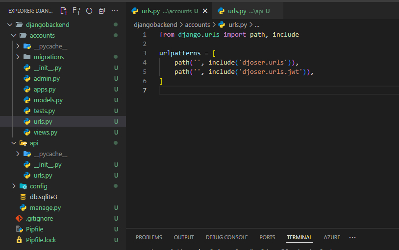Switch to the PROBLEMS panel tab

(x=149, y=237)
